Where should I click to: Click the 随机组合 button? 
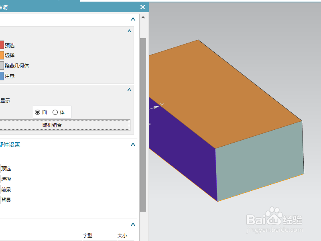pos(65,125)
